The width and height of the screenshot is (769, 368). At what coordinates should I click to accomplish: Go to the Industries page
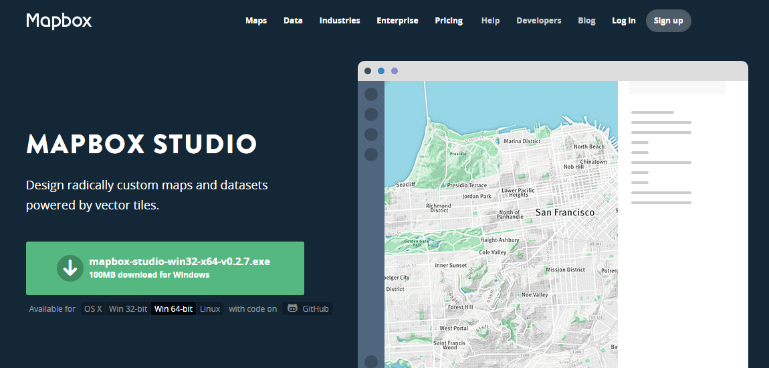click(x=340, y=21)
